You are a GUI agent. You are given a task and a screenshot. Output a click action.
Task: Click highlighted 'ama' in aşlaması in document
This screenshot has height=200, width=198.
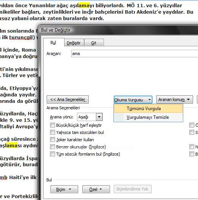click(x=12, y=145)
